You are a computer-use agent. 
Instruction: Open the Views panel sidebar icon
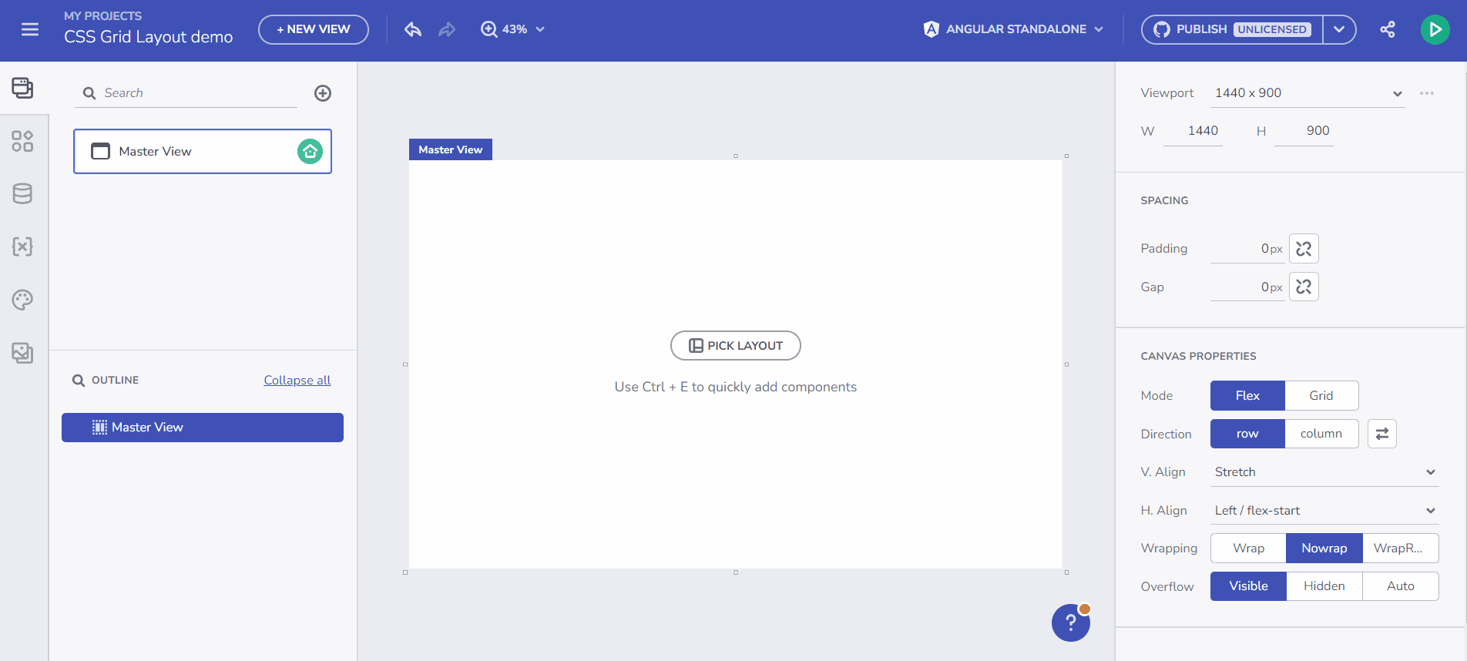[x=23, y=88]
